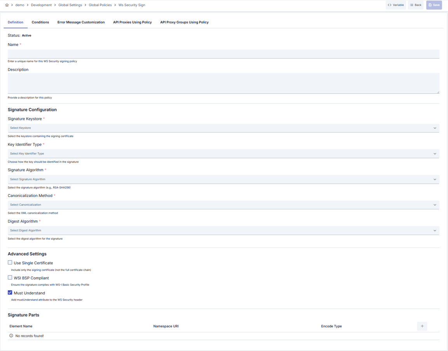The image size is (448, 351).
Task: Open Digest Algorithm dropdown
Action: point(223,231)
